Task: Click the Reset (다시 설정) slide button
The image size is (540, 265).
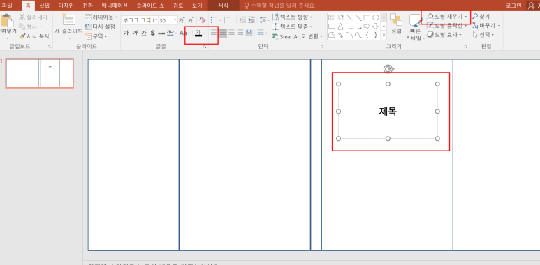Action: (x=100, y=26)
